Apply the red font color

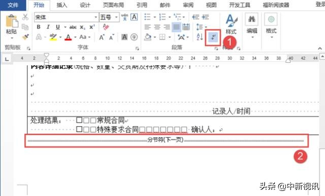pos(68,37)
